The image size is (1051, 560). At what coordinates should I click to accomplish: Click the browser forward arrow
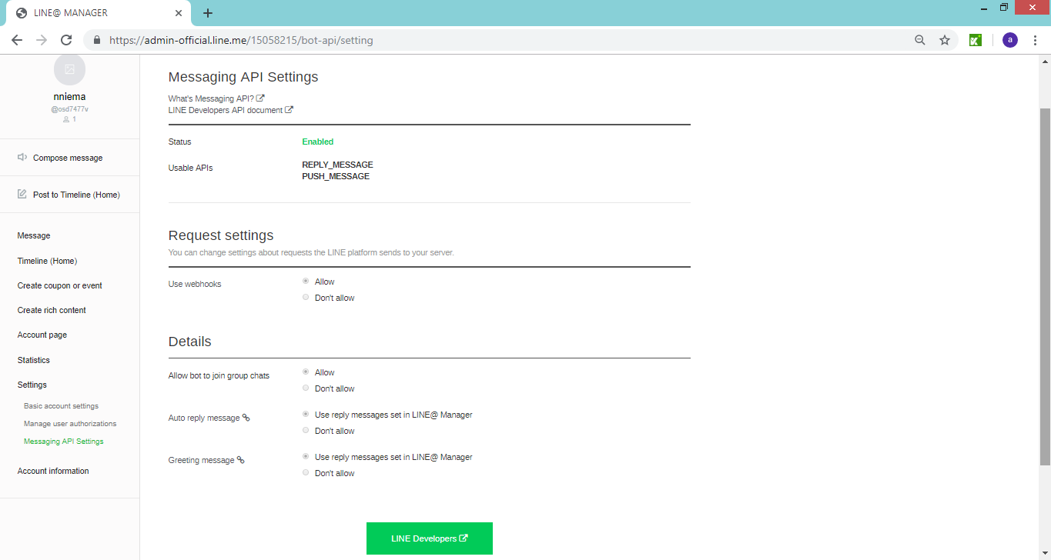tap(42, 40)
